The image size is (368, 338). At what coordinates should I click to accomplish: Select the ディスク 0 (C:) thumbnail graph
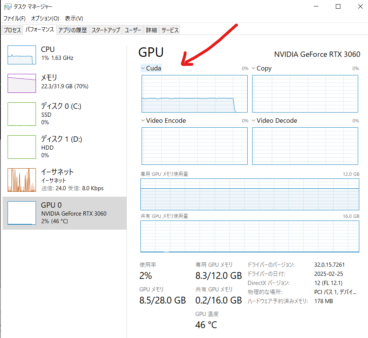coord(22,114)
